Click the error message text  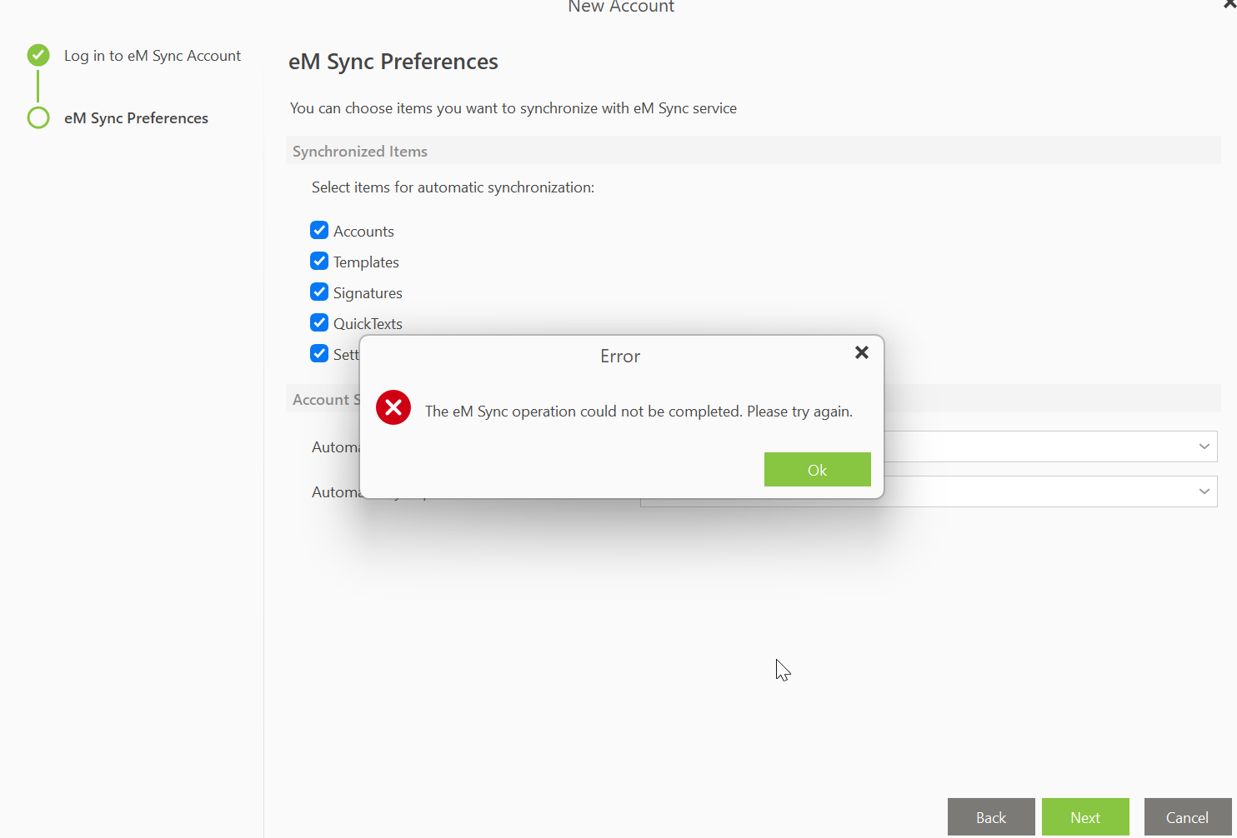pyautogui.click(x=639, y=412)
